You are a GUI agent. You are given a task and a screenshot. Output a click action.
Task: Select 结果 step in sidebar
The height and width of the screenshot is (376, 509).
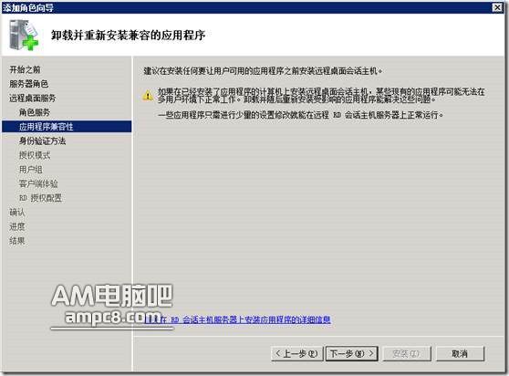tap(17, 241)
